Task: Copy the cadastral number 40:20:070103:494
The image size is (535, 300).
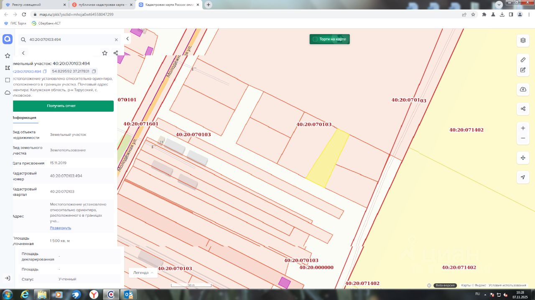Action: point(45,71)
